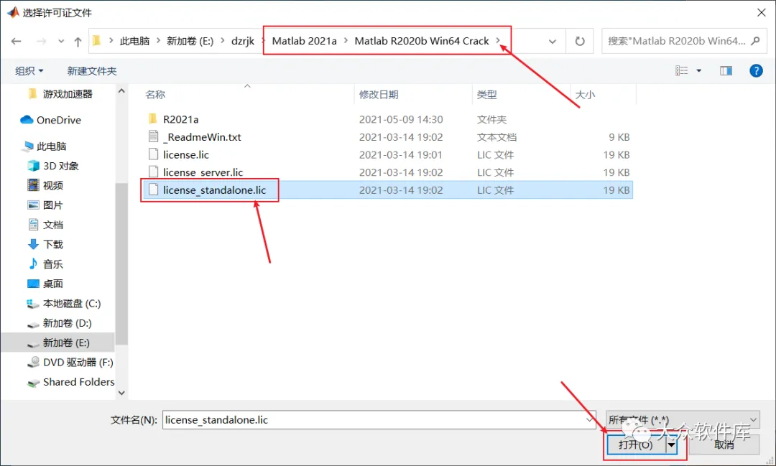Viewport: 776px width, 466px height.
Task: Select 游戏加速器 folder in sidebar
Action: click(x=68, y=94)
